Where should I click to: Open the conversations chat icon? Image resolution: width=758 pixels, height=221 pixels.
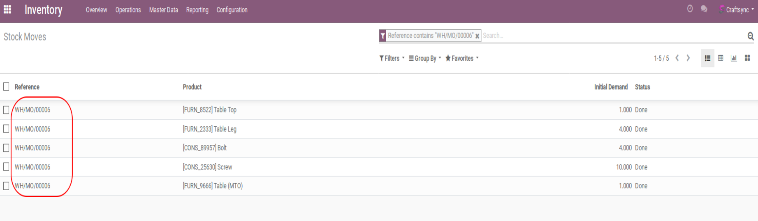click(x=704, y=9)
